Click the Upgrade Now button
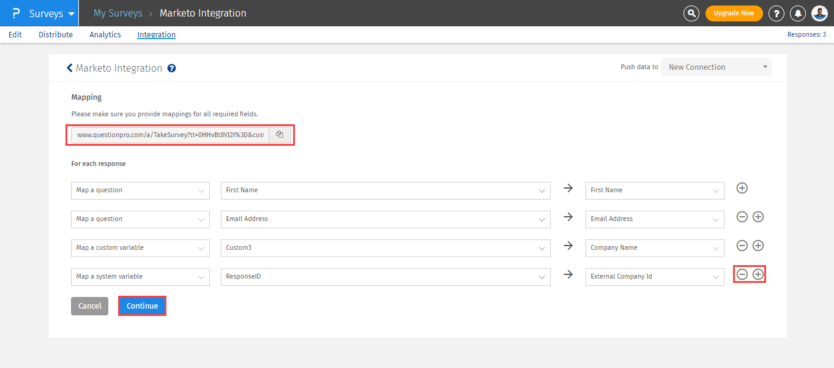Screen dimensions: 834x368 click(734, 13)
